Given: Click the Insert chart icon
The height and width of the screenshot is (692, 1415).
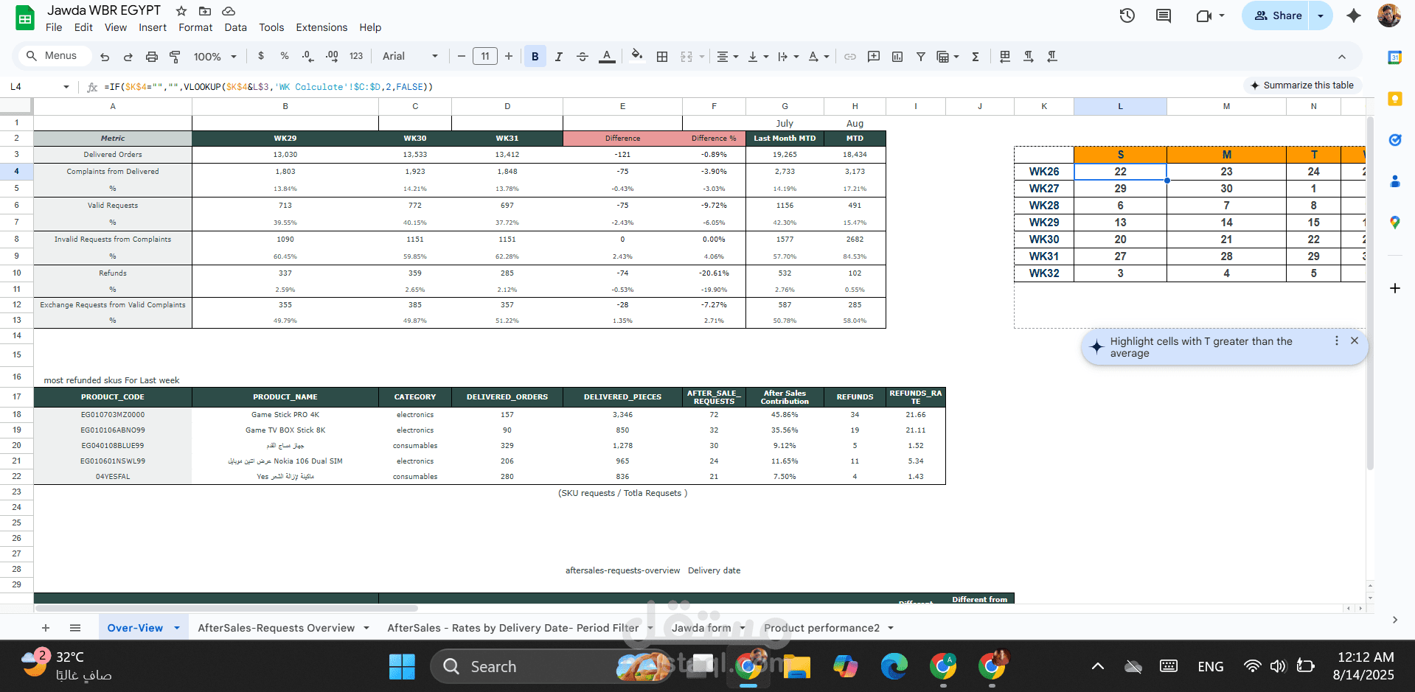Looking at the screenshot, I should (x=897, y=57).
